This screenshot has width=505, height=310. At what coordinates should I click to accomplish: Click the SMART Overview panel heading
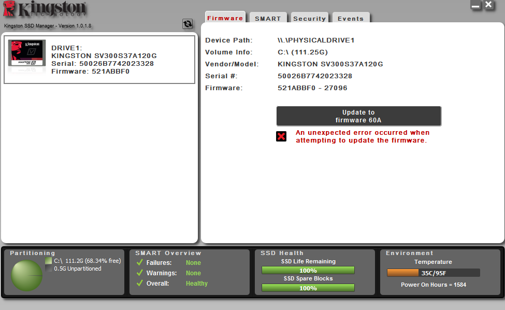168,253
